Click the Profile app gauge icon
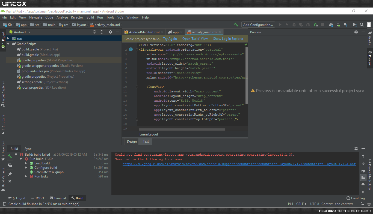 pos(308,25)
